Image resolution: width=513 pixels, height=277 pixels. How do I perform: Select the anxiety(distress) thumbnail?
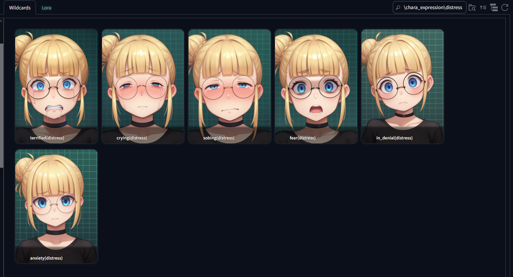pyautogui.click(x=56, y=207)
